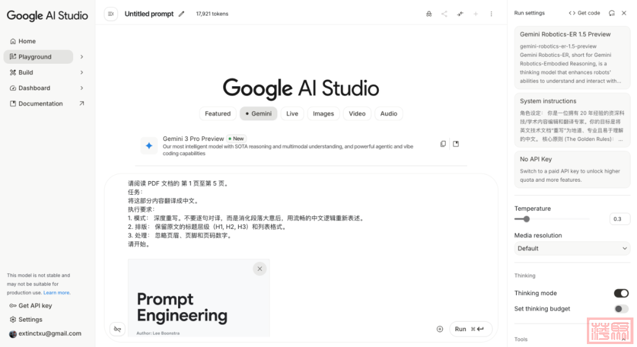The height and width of the screenshot is (347, 637).
Task: Enable the Set thinking budget toggle
Action: point(621,309)
